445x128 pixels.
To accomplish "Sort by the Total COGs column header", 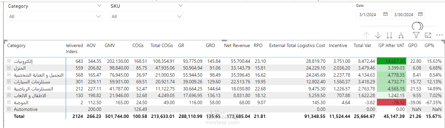I will (162, 46).
